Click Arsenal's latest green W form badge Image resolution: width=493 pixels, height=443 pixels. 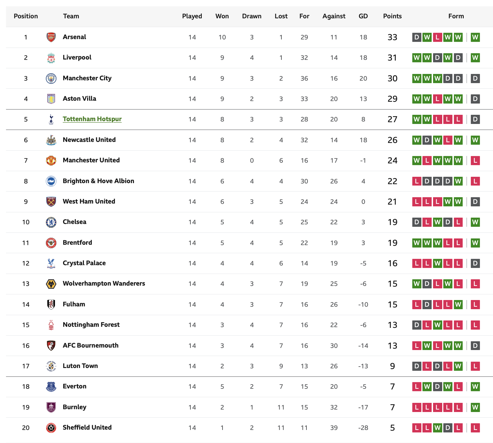(475, 37)
